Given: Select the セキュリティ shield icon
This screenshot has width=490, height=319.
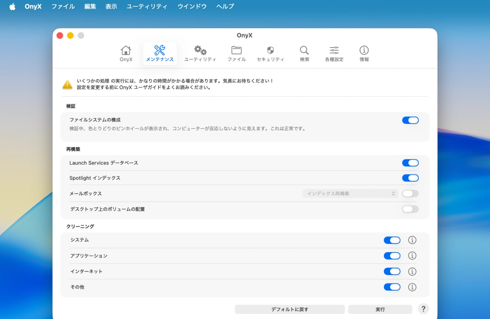Looking at the screenshot, I should pos(270,53).
